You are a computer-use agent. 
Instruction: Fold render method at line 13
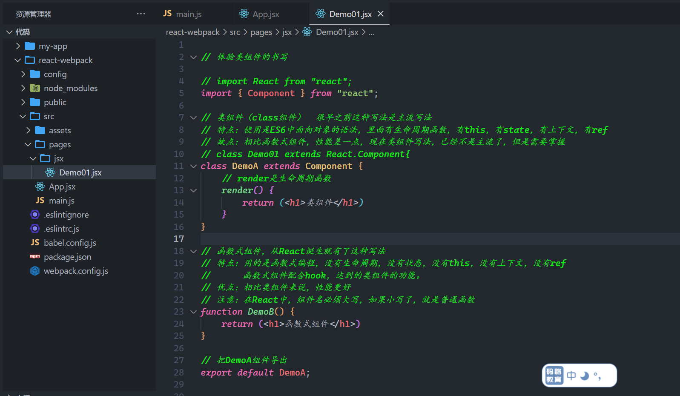(x=193, y=190)
